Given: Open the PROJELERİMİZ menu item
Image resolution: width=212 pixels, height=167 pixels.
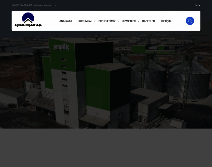Looking at the screenshot, I should coord(107,21).
